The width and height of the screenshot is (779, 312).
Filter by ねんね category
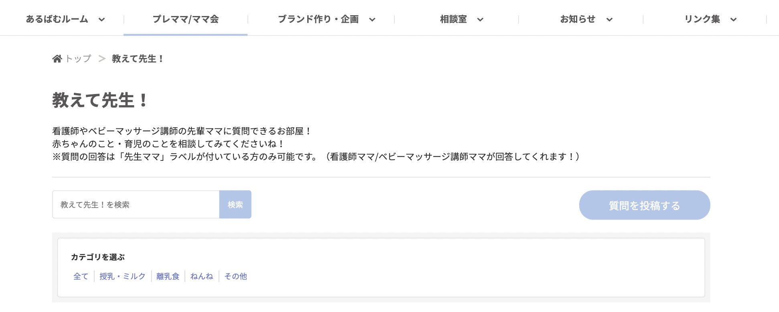(201, 276)
